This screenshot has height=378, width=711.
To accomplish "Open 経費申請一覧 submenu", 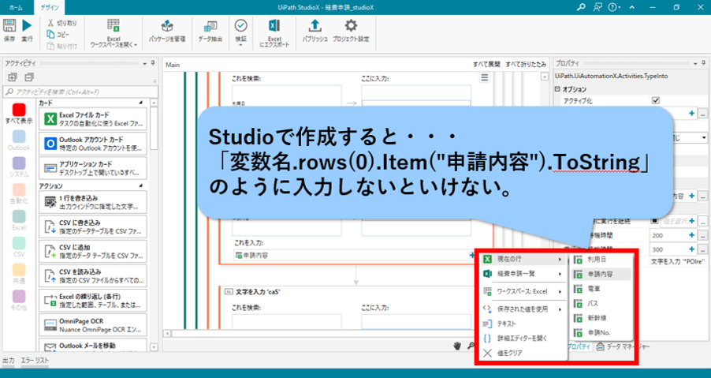I will coord(522,274).
